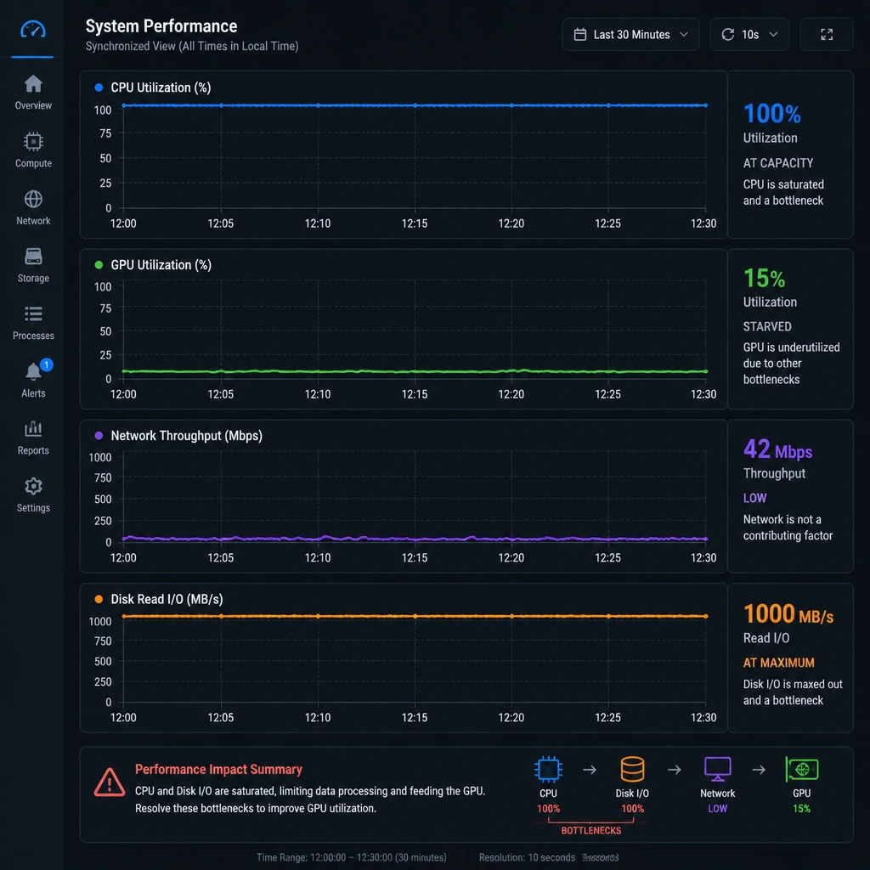Click the AT CAPACITY status text
The image size is (870, 870).
click(x=778, y=163)
